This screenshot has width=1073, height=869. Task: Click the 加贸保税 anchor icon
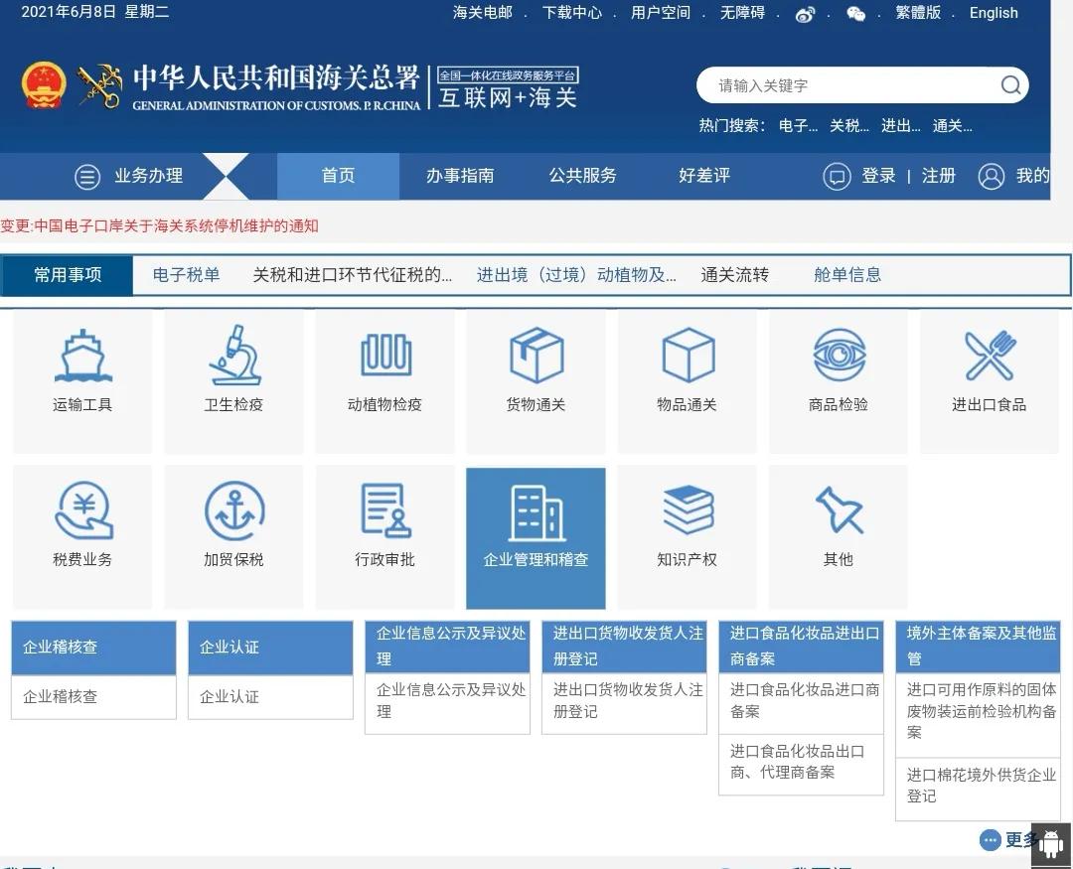pos(233,510)
